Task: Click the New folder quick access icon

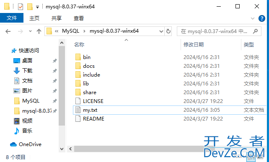Action: (30, 7)
